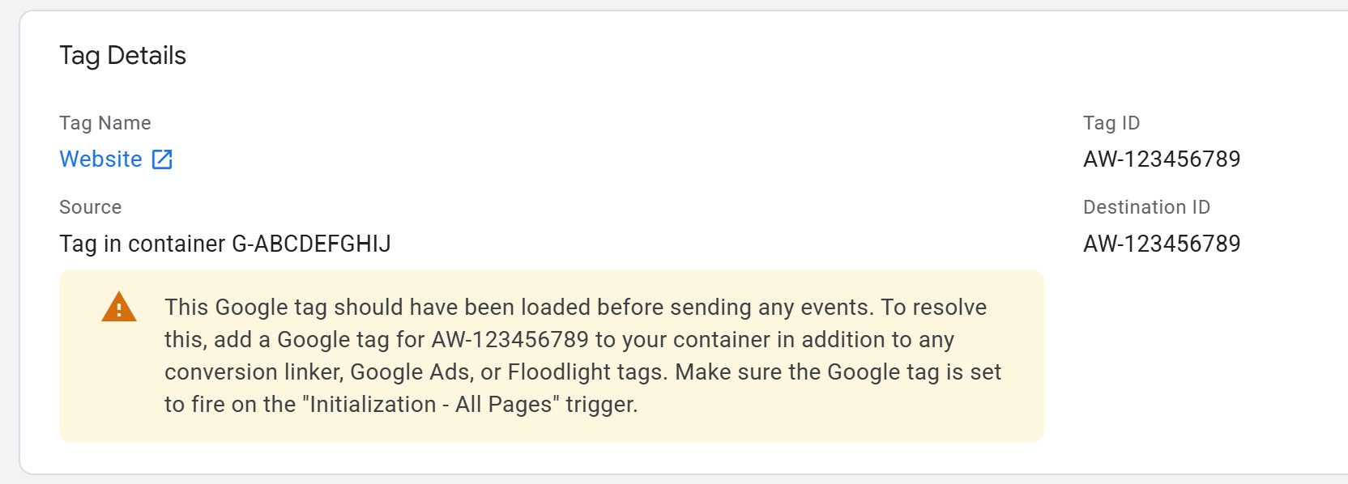The image size is (1348, 484).
Task: Click the "Google Ads" phrase in warning
Action: (411, 372)
